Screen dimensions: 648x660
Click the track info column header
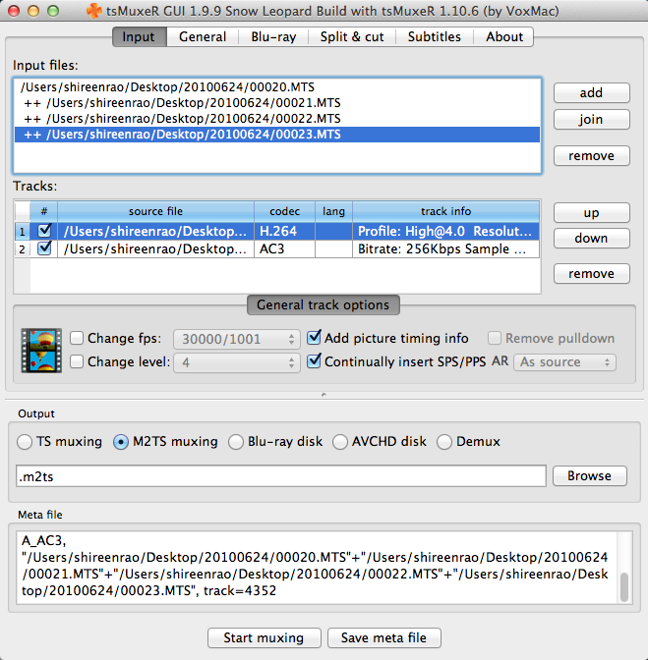tap(445, 211)
